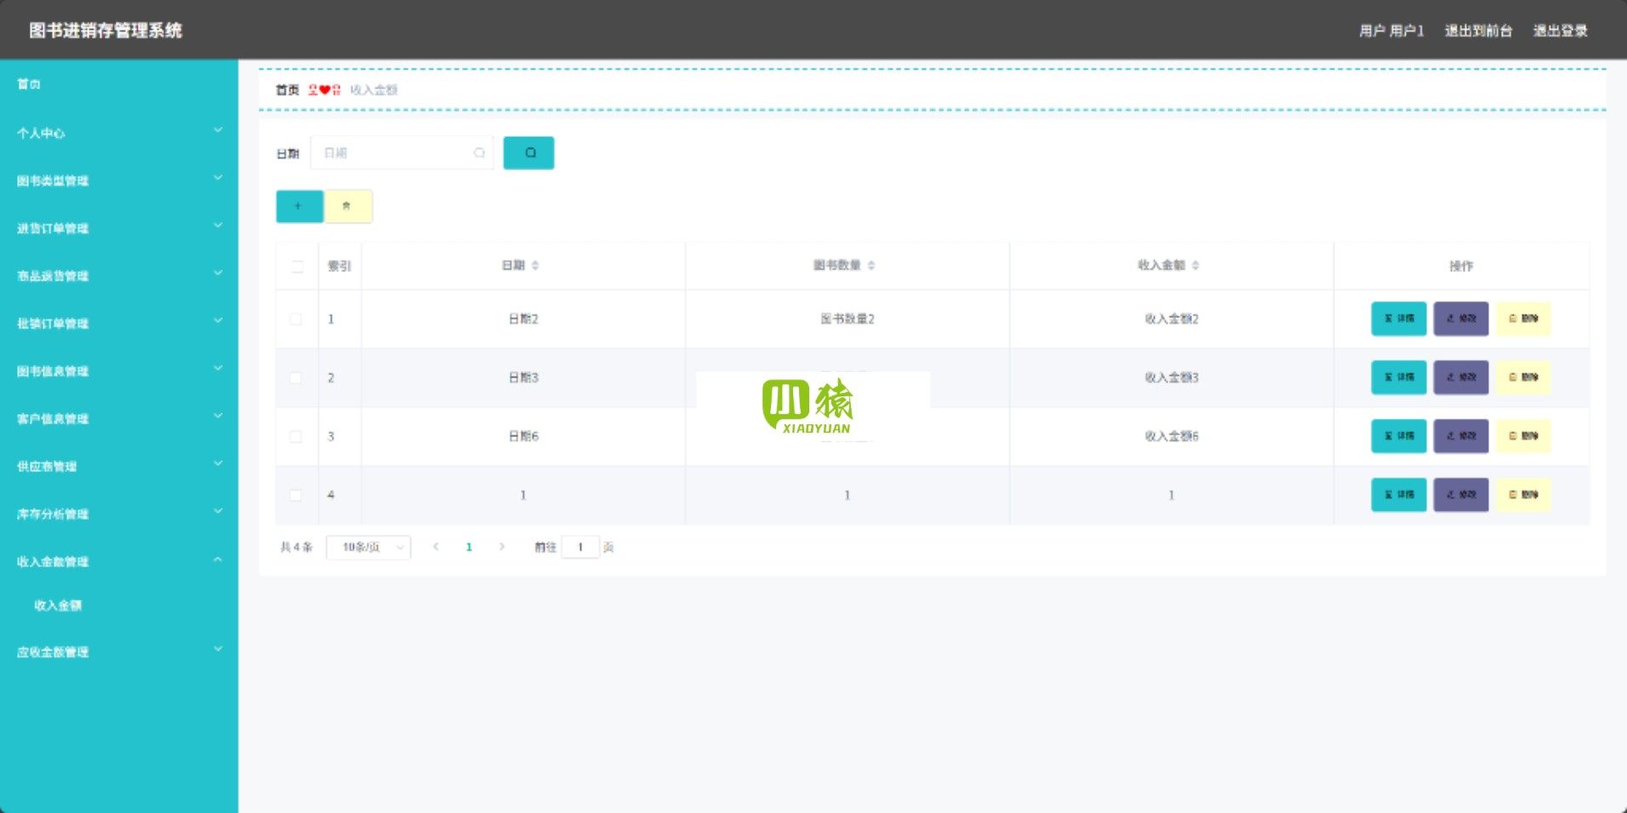Expand the 进货订单管理 sidebar menu
This screenshot has height=813, width=1627.
119,228
